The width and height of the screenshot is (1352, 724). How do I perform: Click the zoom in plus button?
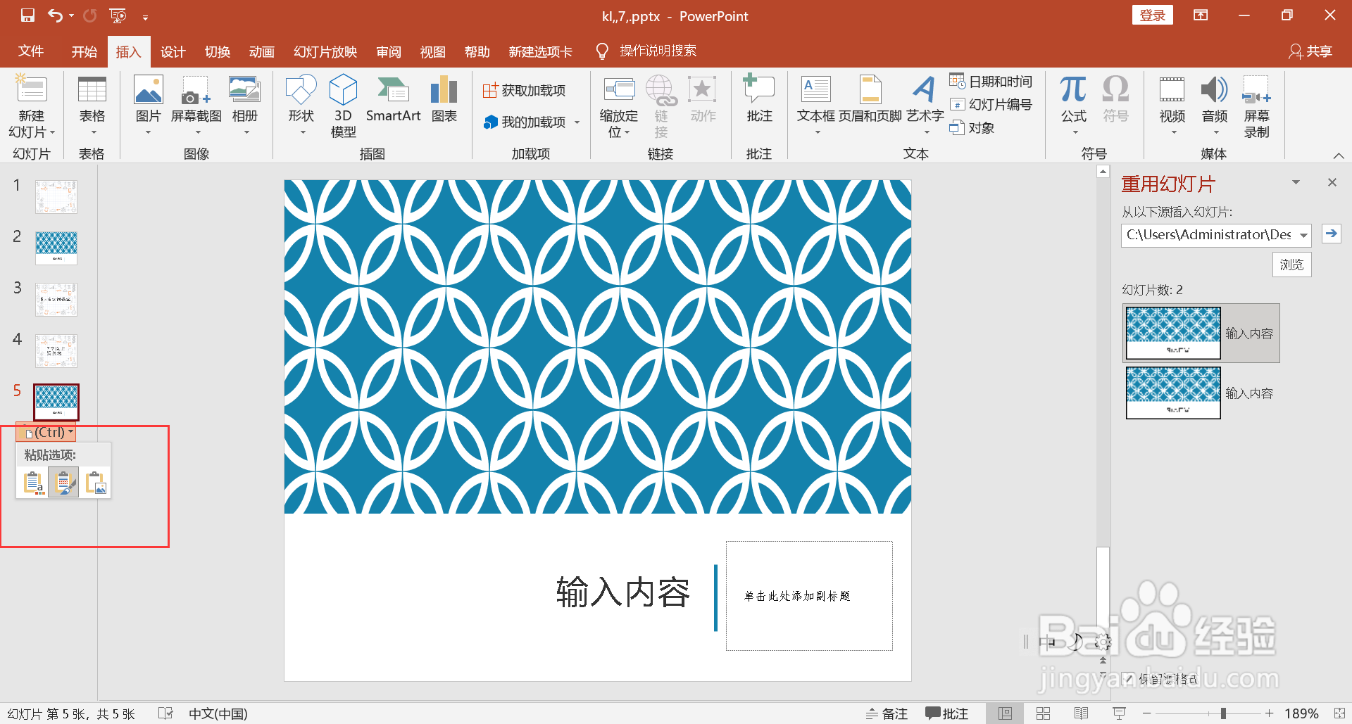[1269, 713]
